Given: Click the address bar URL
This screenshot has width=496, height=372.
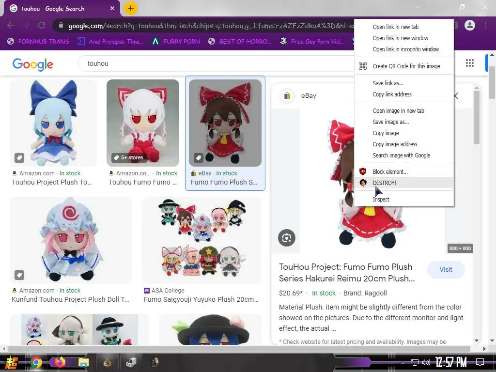Looking at the screenshot, I should coord(210,26).
